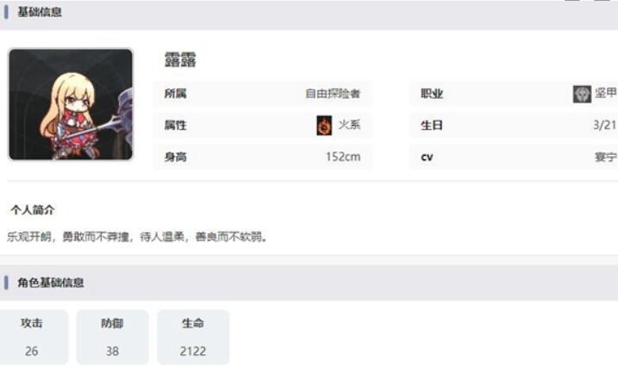Select the 生命 stat card
Viewport: 618px width, 367px height.
click(193, 337)
